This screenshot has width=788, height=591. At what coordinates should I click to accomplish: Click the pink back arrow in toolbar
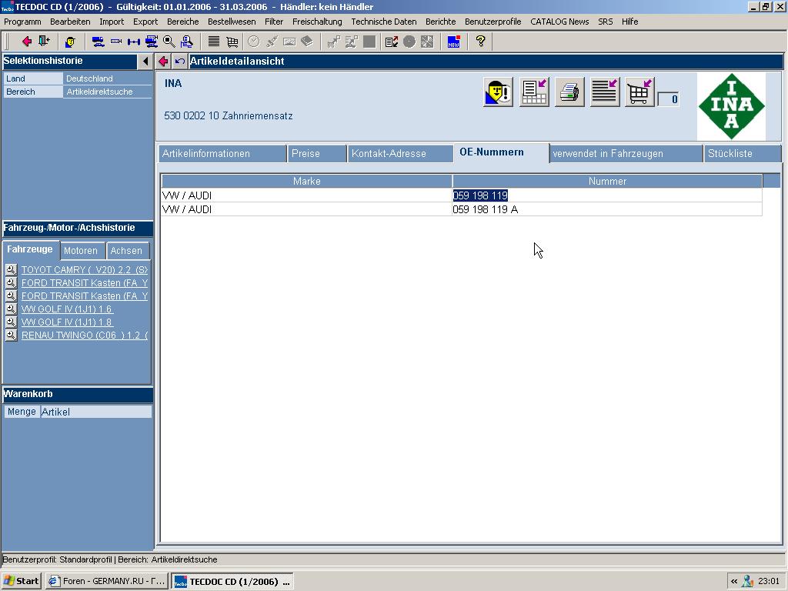[x=26, y=42]
